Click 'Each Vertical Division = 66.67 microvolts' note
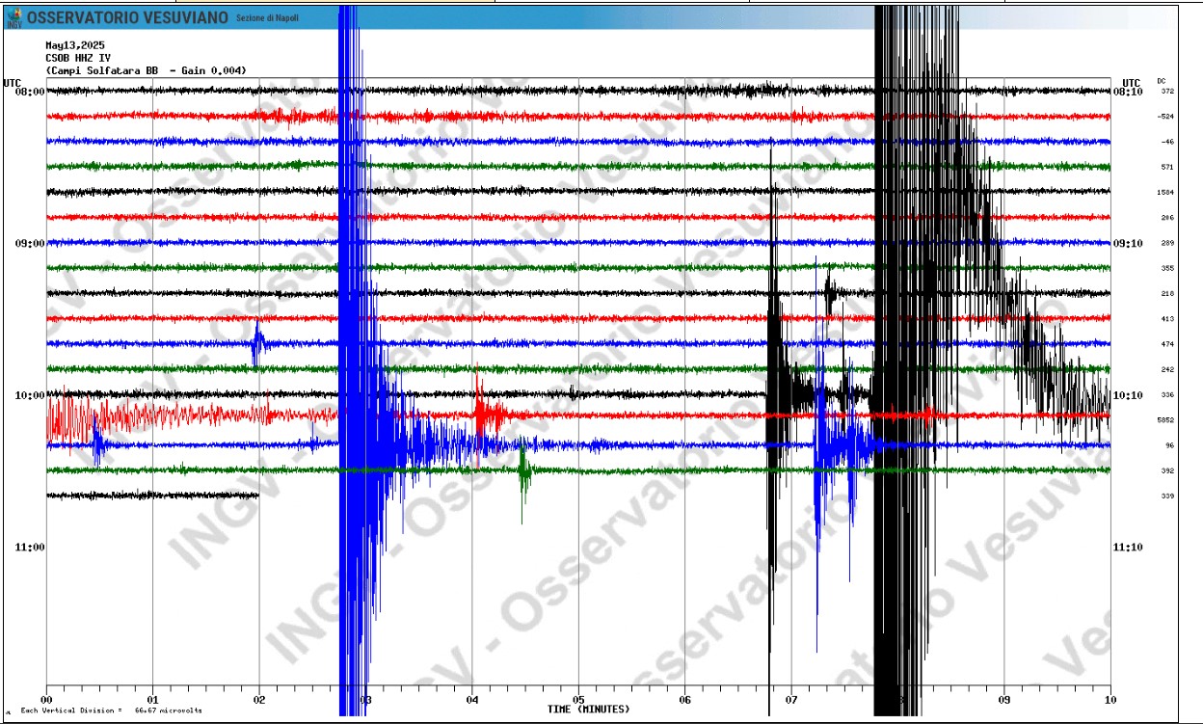 pos(112,711)
